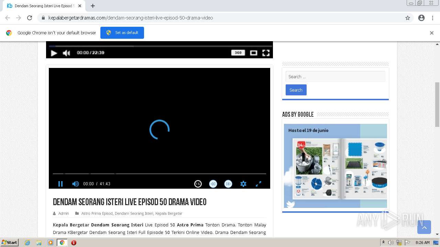
Task: Toggle theater mode in the upper player
Action: tap(254, 53)
